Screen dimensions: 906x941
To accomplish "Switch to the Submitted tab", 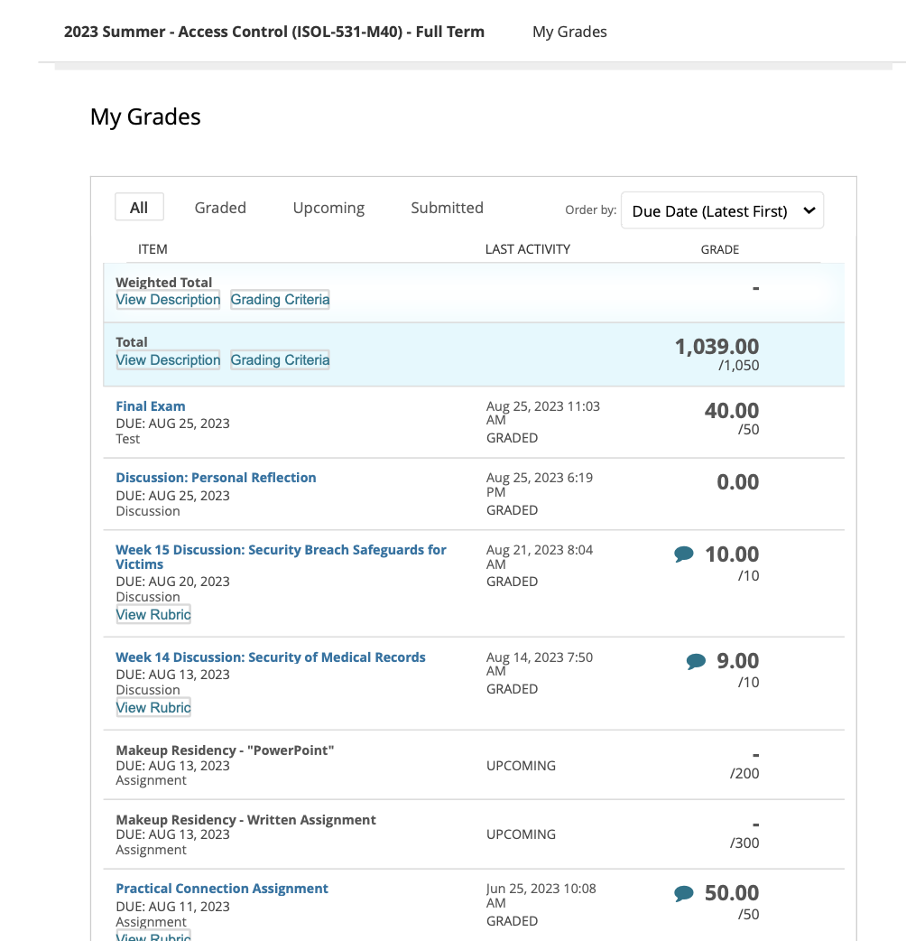I will [447, 208].
